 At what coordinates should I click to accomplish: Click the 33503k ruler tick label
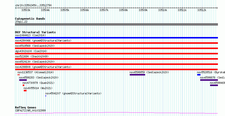coord(26,10)
